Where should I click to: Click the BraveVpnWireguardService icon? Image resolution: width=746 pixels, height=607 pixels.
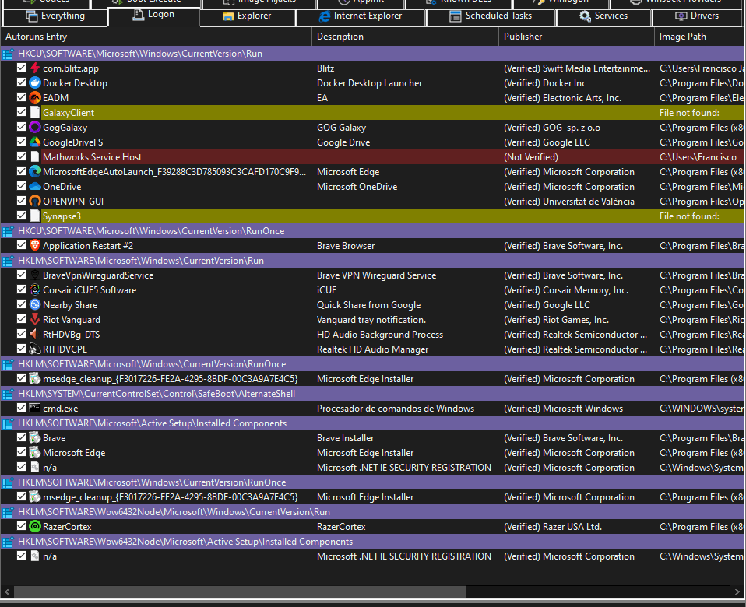tap(35, 275)
